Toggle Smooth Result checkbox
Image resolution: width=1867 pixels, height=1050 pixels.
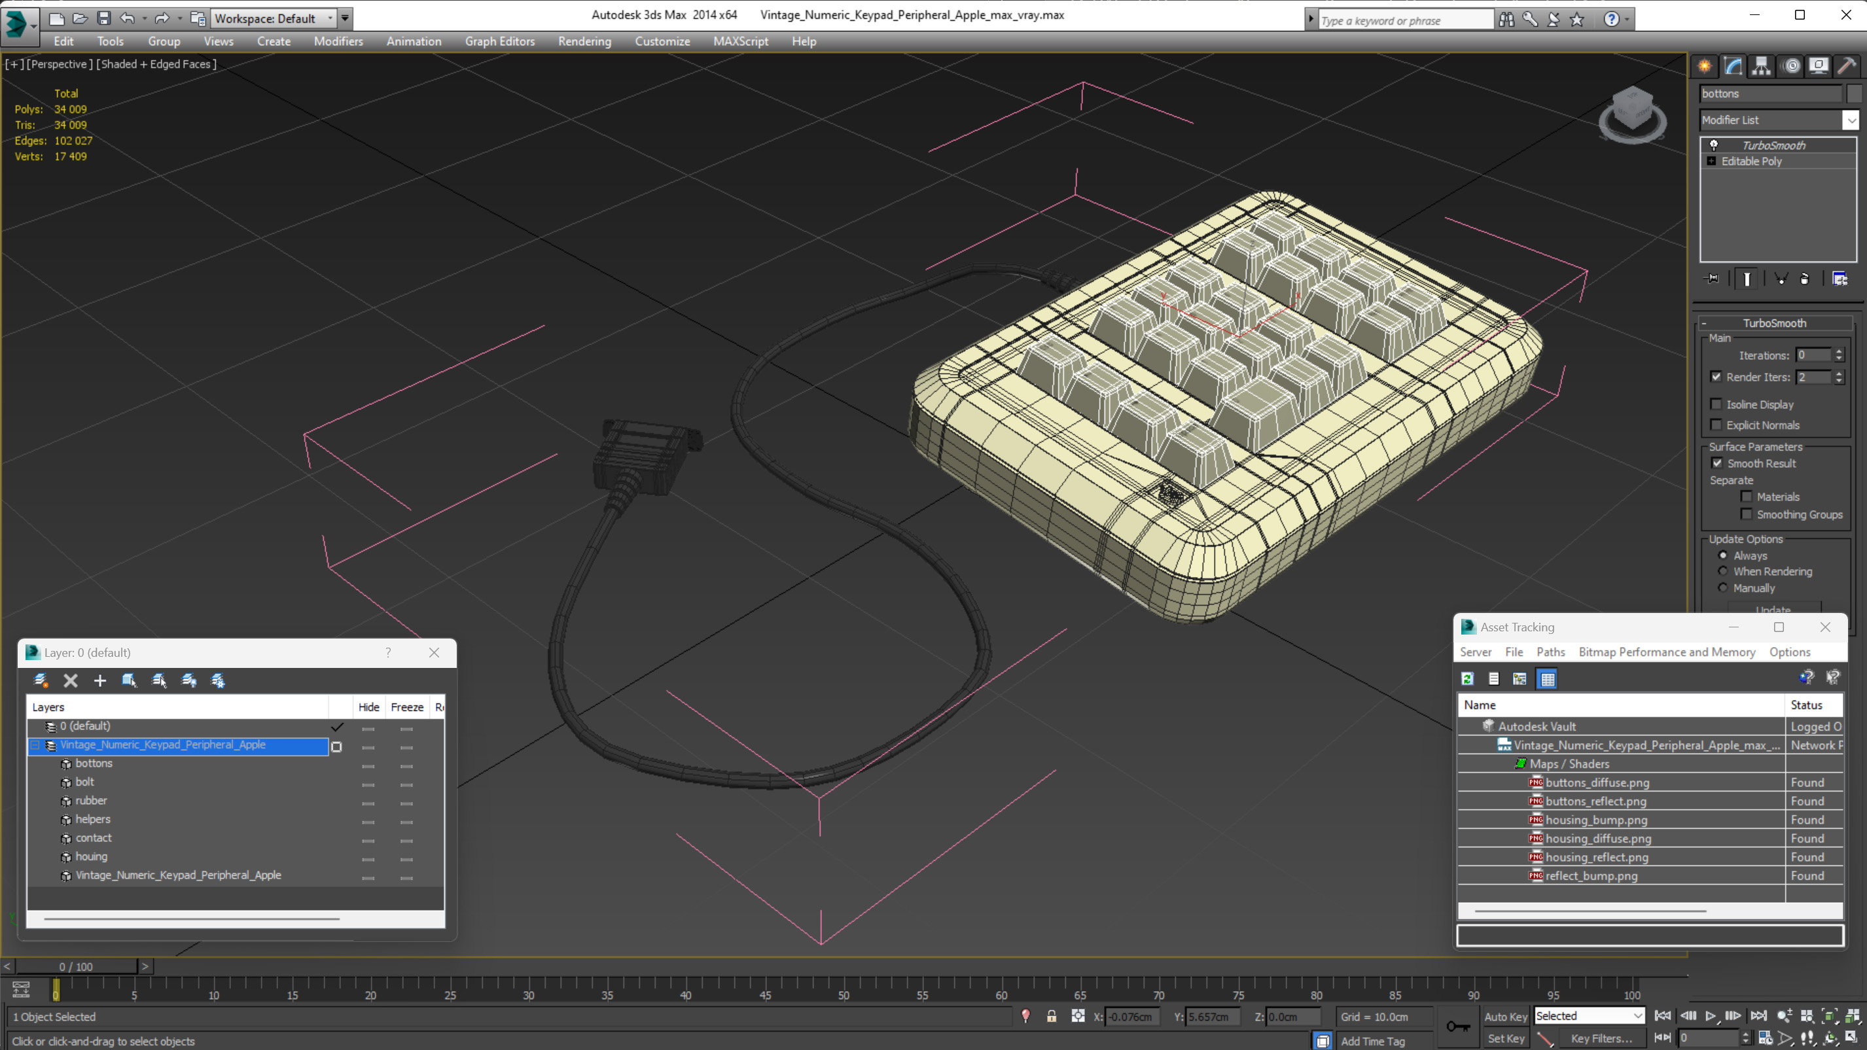point(1717,463)
